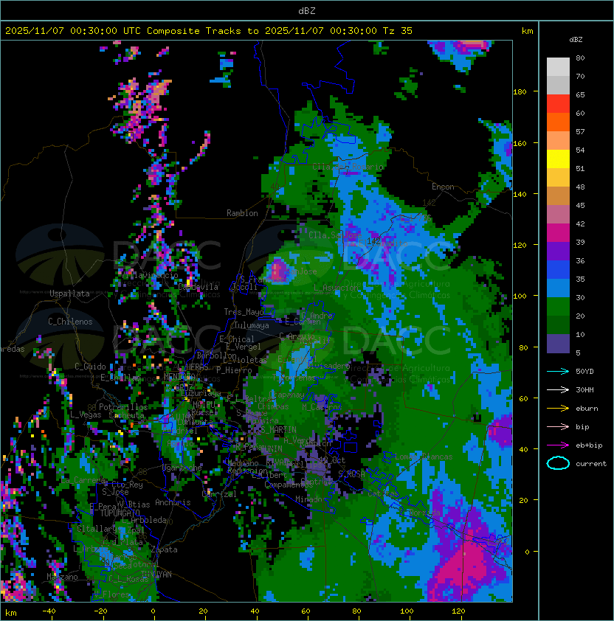Click the 'km' label at bottom left
614x621 pixels.
coord(11,613)
